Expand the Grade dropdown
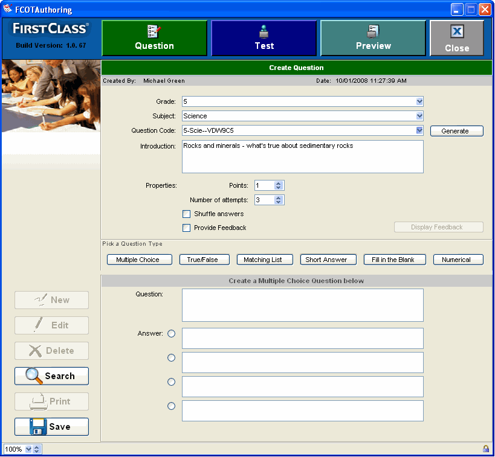The width and height of the screenshot is (495, 457). [419, 101]
